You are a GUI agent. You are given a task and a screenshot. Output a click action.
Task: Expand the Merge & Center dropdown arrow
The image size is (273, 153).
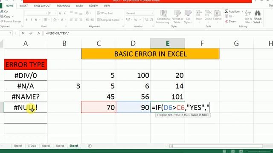coord(122,20)
